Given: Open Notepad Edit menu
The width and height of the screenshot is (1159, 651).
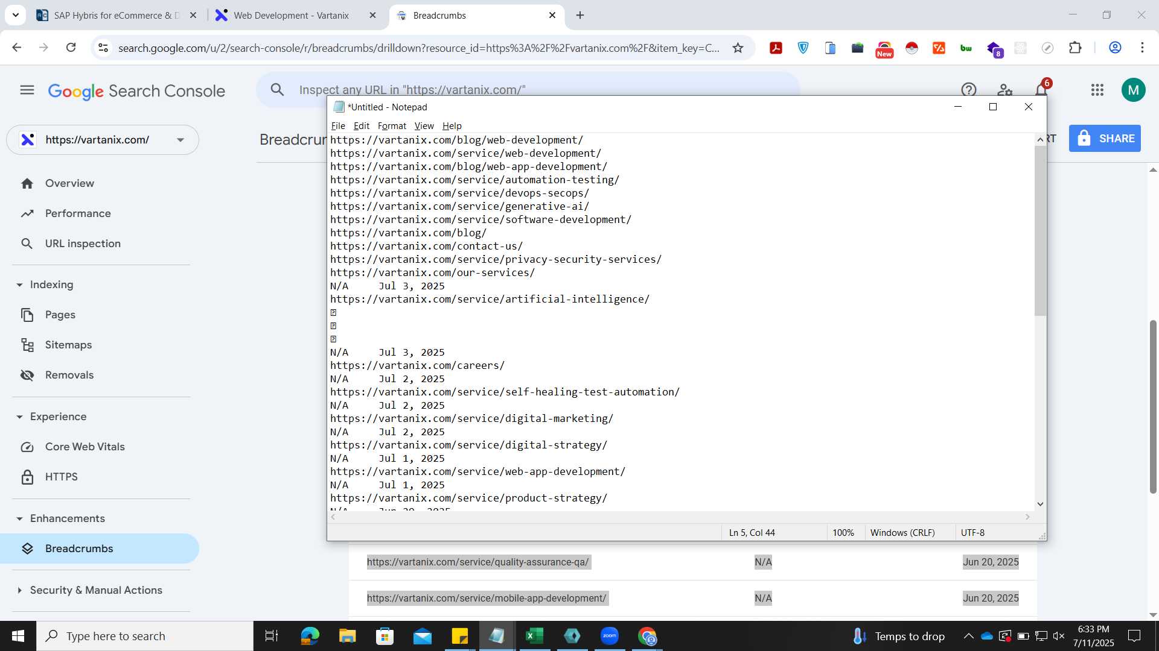Looking at the screenshot, I should (x=361, y=125).
